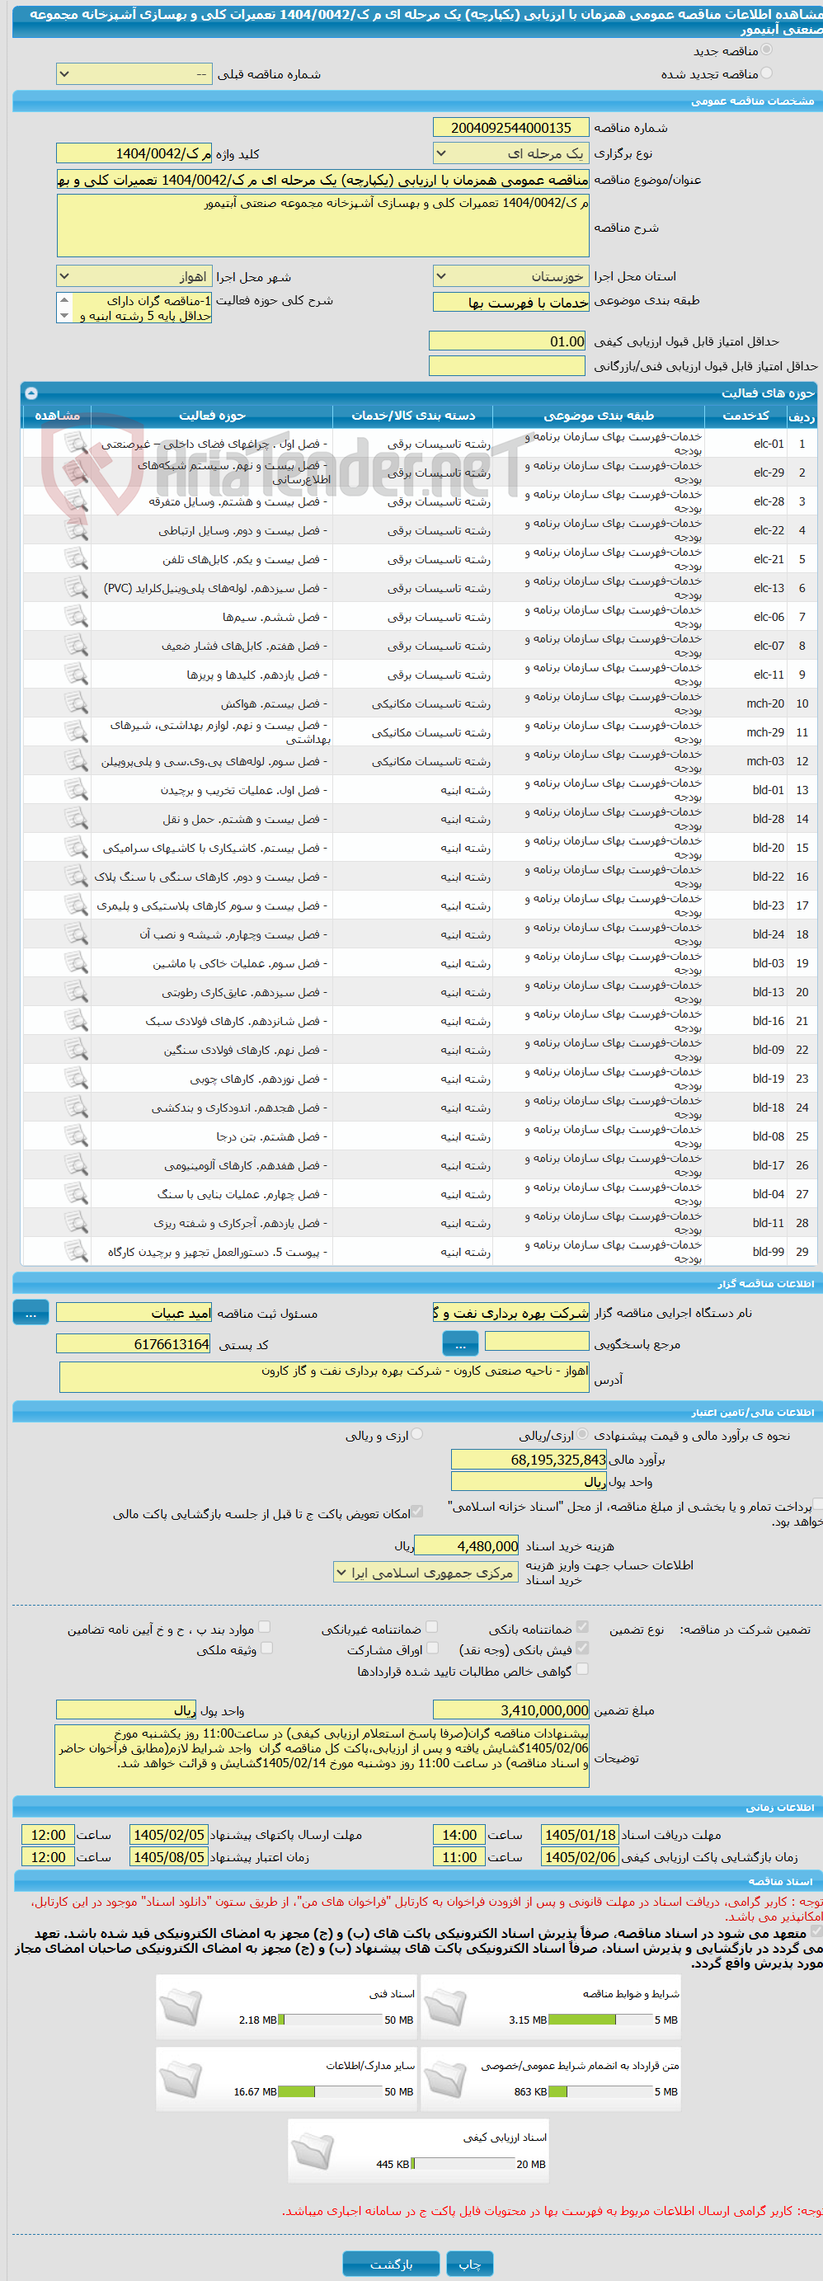823x2281 pixels.
Task: Collapse the حوزه های فعالیت panel
Action: click(x=31, y=393)
